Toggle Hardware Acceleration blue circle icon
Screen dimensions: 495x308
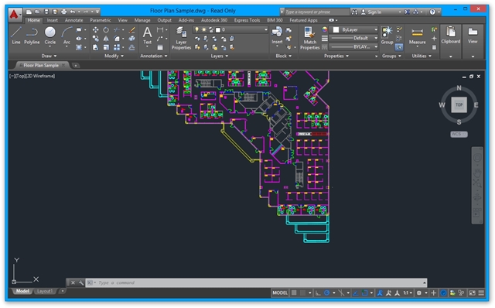point(443,293)
